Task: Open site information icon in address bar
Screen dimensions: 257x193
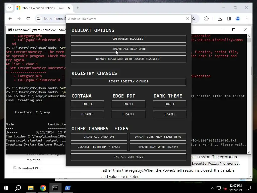Action: pyautogui.click(x=39, y=19)
